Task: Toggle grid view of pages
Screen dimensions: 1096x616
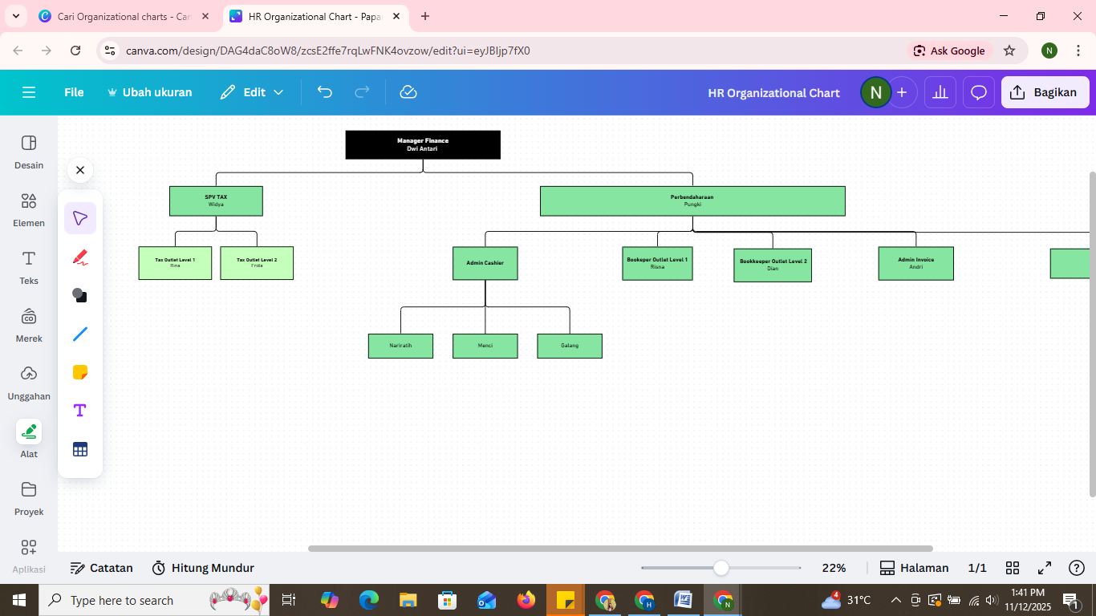Action: click(1013, 568)
